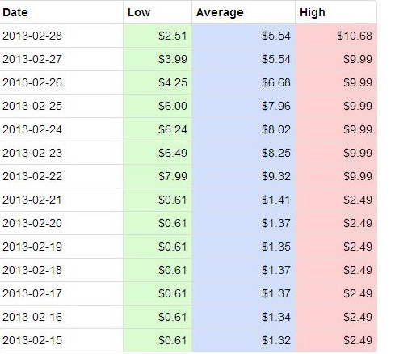
Task: Select the 2013-02-28 date cell
Action: tap(61, 36)
